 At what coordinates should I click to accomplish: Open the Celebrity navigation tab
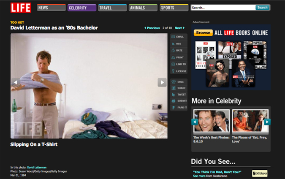(x=81, y=8)
